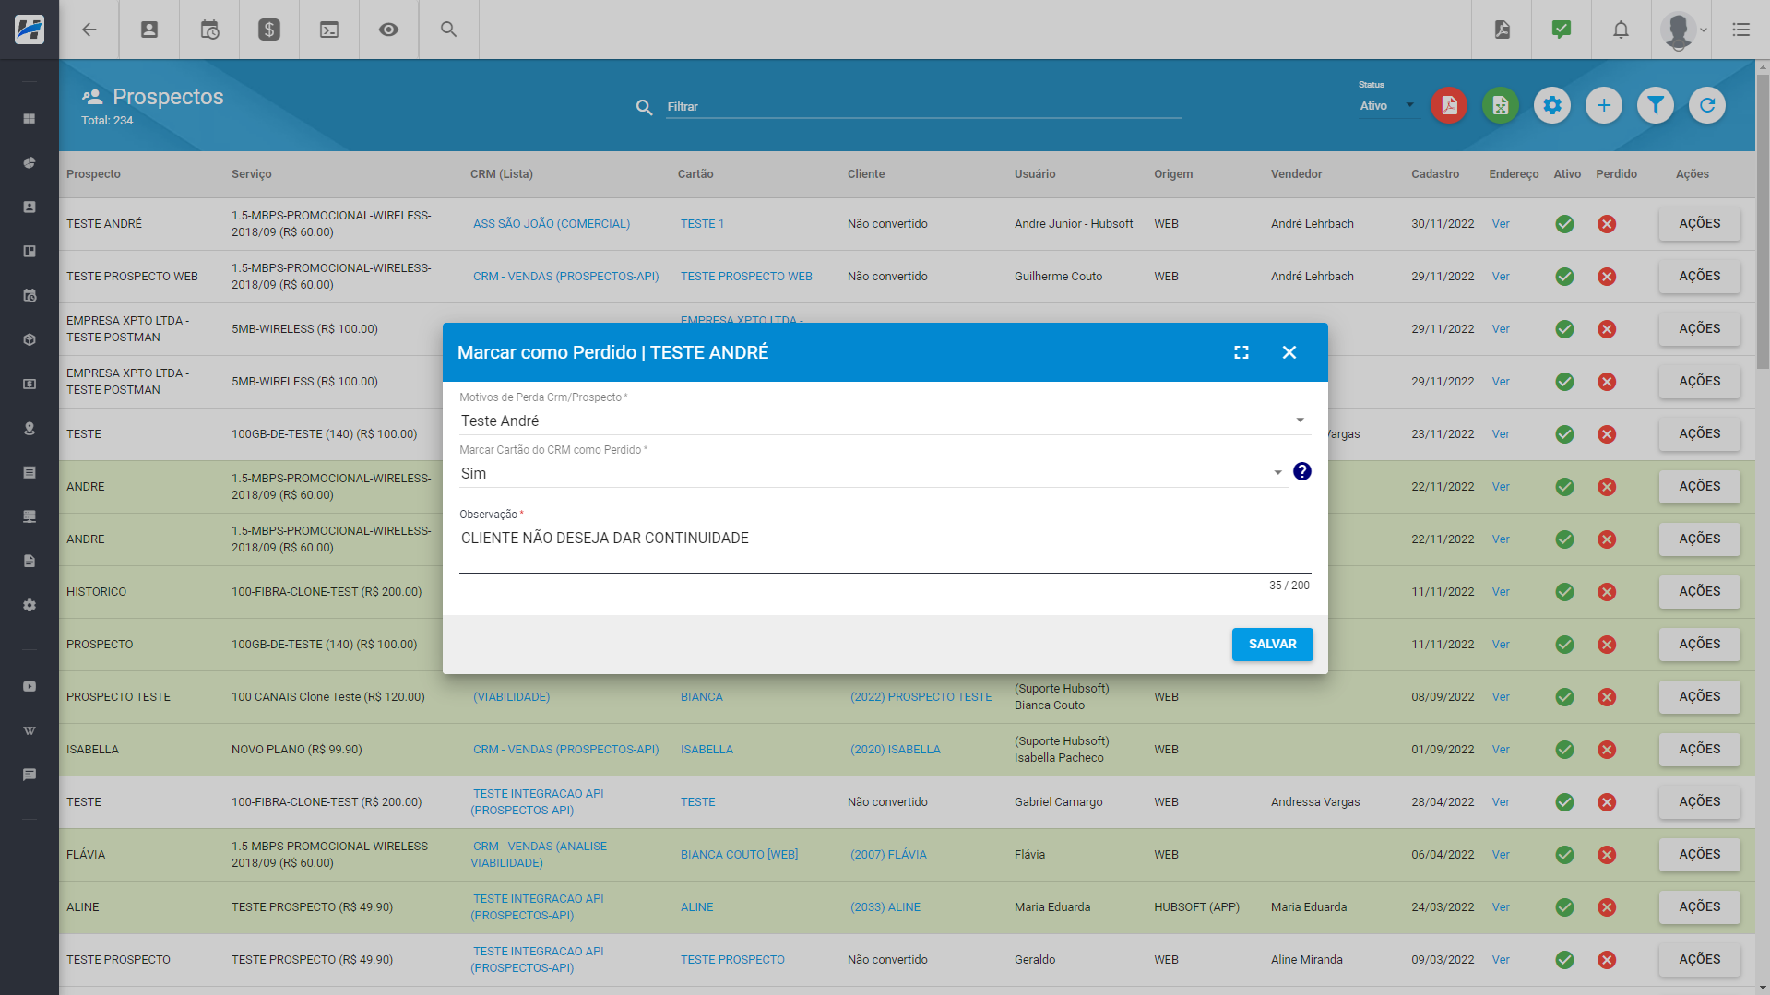Open the Marcar Cartão como Perdido dropdown

[x=873, y=473]
